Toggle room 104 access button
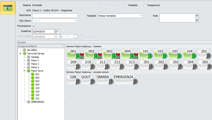The height and width of the screenshot is (120, 212). pos(190,54)
